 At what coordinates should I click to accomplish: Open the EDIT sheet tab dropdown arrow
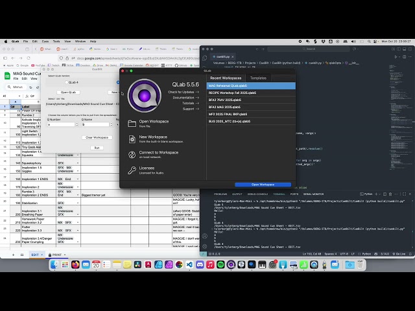(41, 255)
